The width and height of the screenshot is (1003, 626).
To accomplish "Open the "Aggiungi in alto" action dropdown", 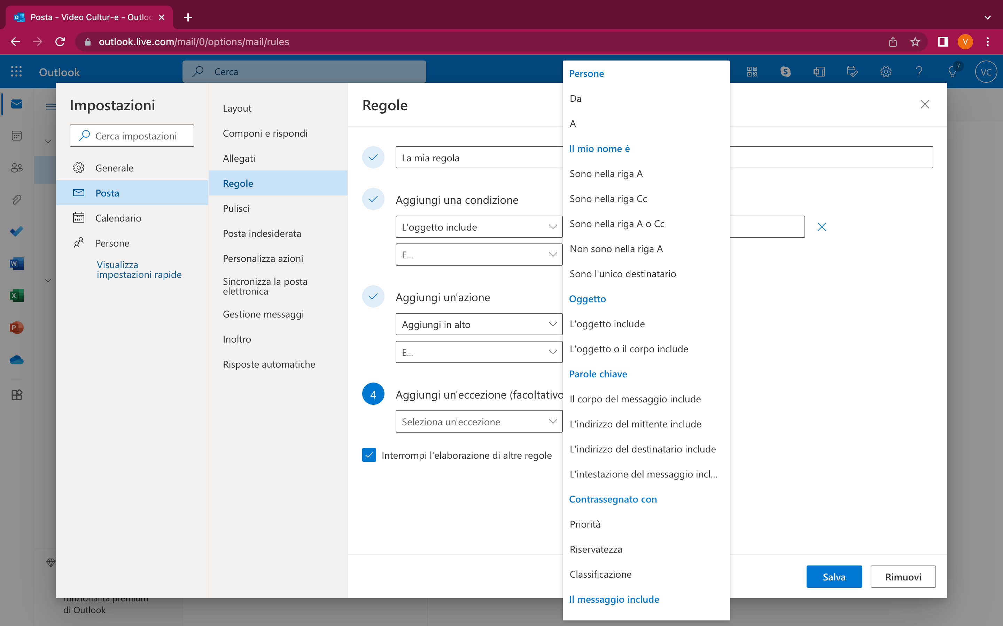I will coord(479,324).
